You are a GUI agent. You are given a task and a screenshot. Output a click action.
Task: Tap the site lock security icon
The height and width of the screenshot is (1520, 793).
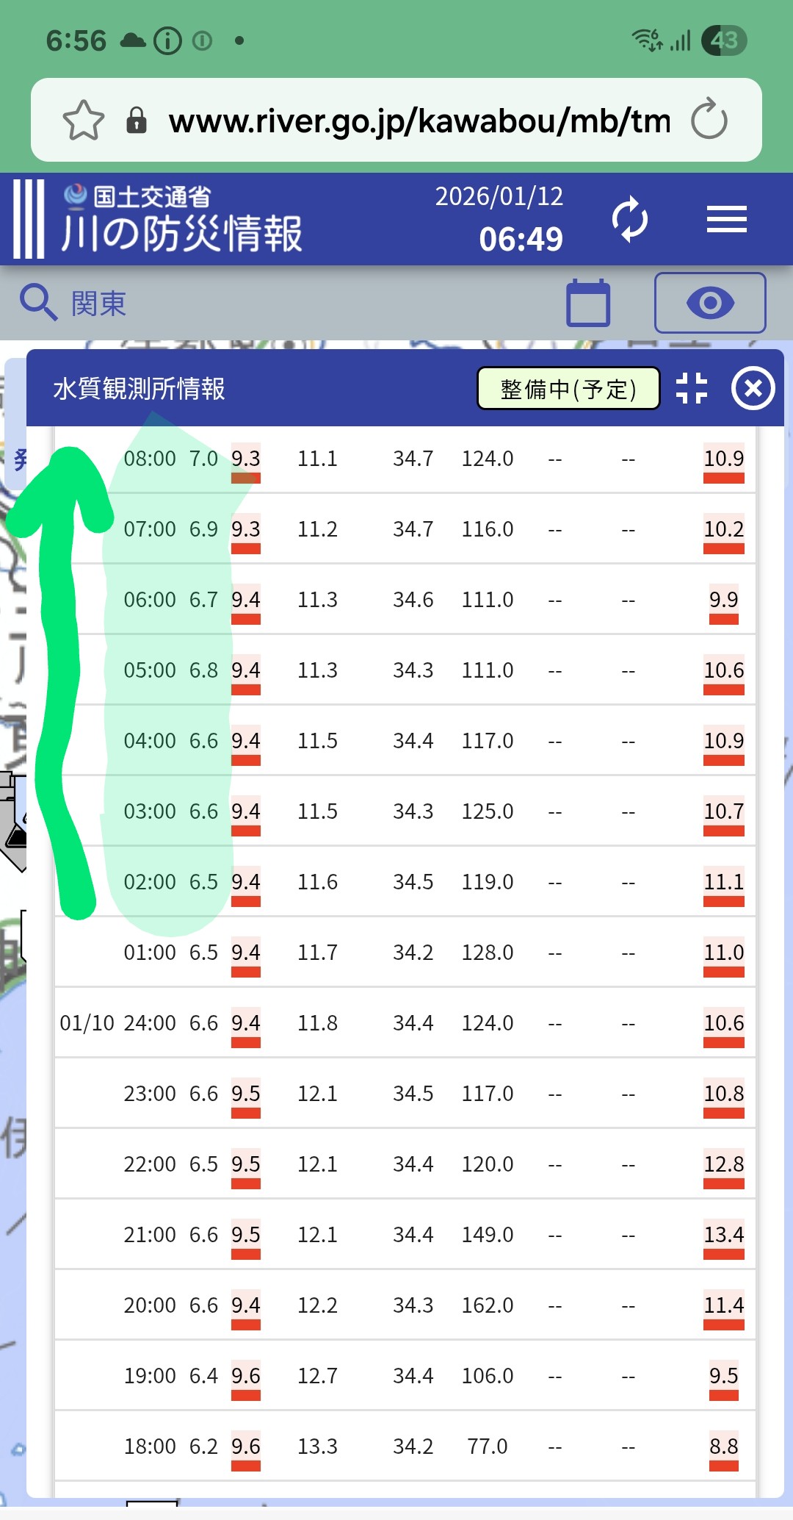point(137,120)
